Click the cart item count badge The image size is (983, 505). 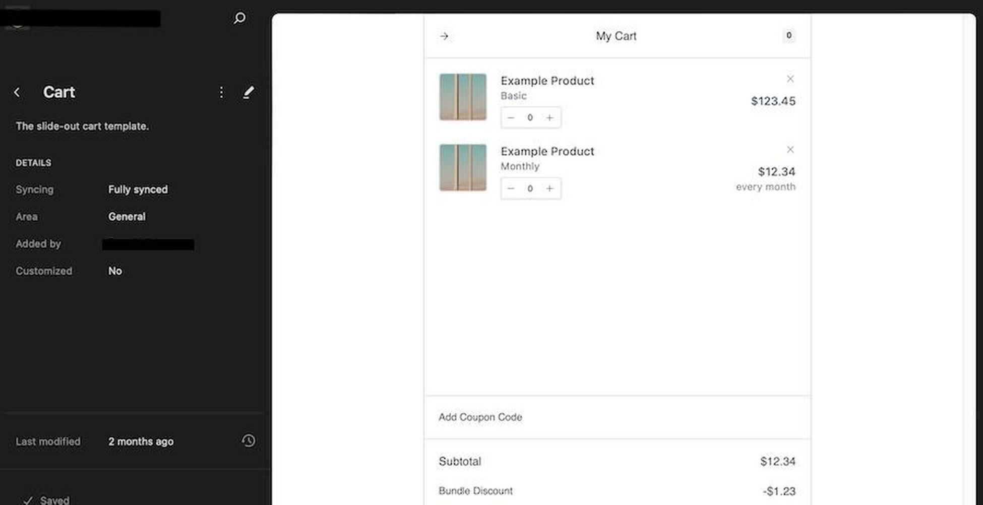click(x=789, y=35)
